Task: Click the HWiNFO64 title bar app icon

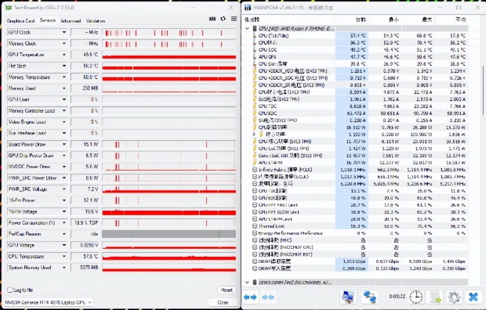Action: click(248, 7)
